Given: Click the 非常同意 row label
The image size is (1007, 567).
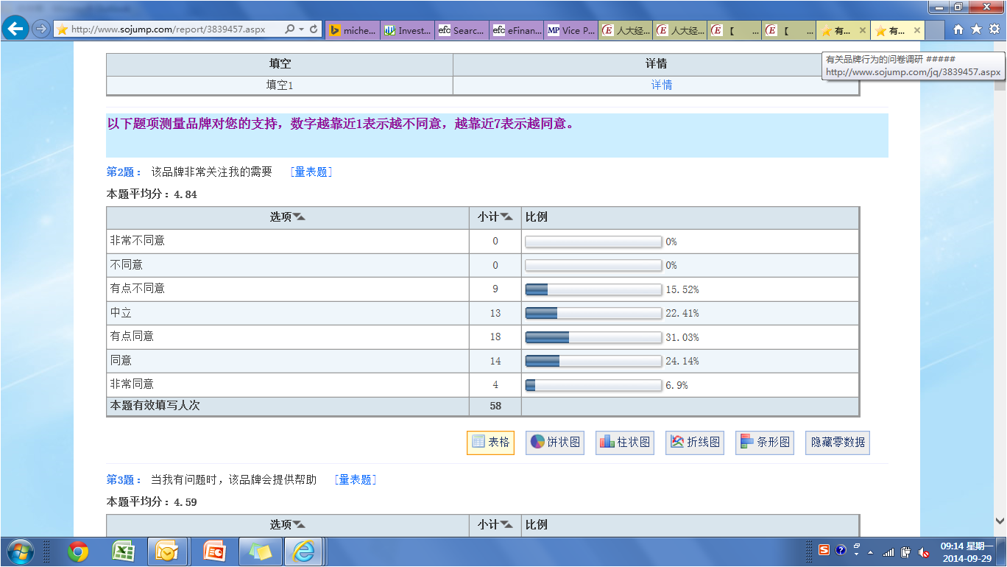Looking at the screenshot, I should click(132, 384).
